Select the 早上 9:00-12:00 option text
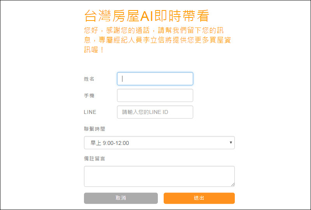Viewport: 311px width, 210px height. coord(110,143)
